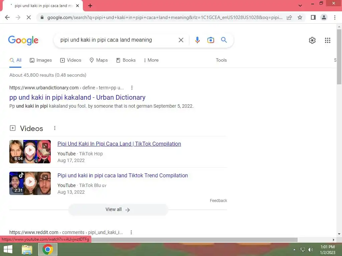The width and height of the screenshot is (342, 256).
Task: Open the Google apps grid
Action: pos(327,40)
